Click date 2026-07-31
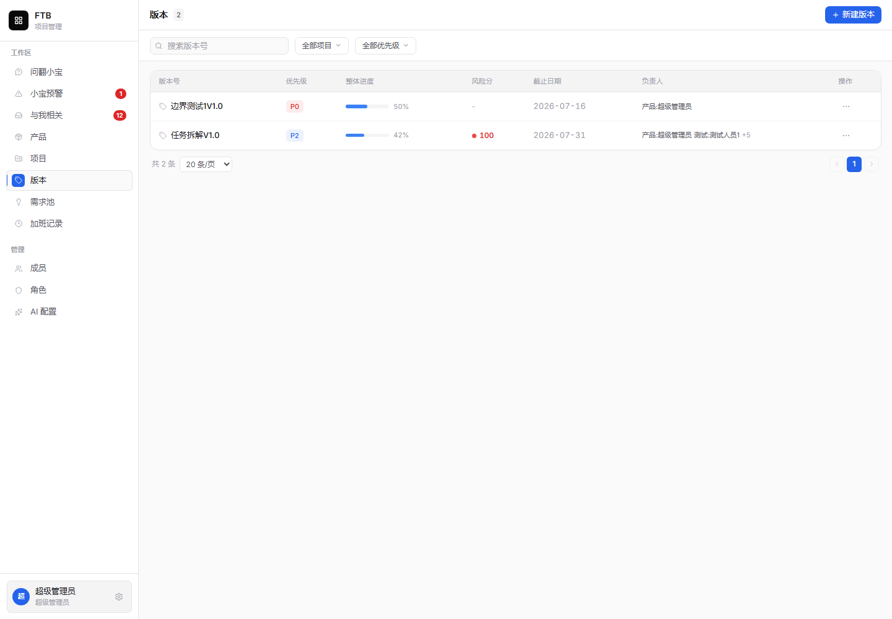 (x=559, y=136)
